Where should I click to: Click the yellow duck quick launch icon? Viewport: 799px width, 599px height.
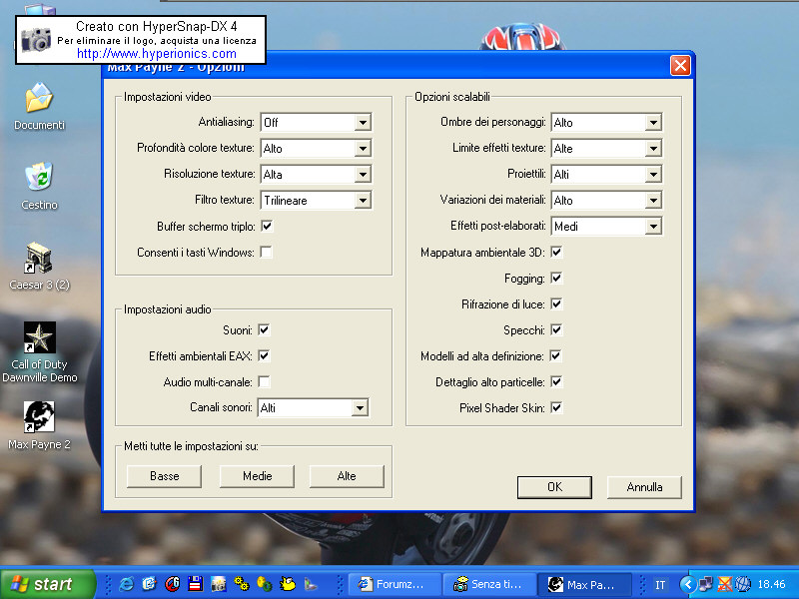click(288, 584)
